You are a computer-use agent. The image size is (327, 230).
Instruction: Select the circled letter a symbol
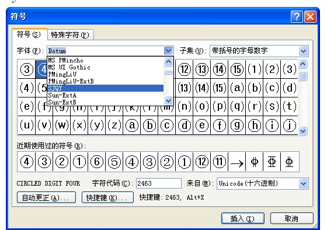[132, 125]
